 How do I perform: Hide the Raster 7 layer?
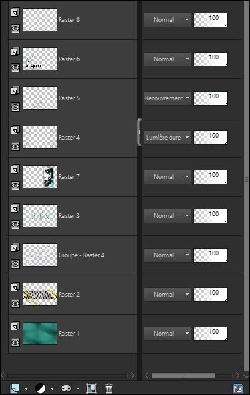(x=15, y=186)
